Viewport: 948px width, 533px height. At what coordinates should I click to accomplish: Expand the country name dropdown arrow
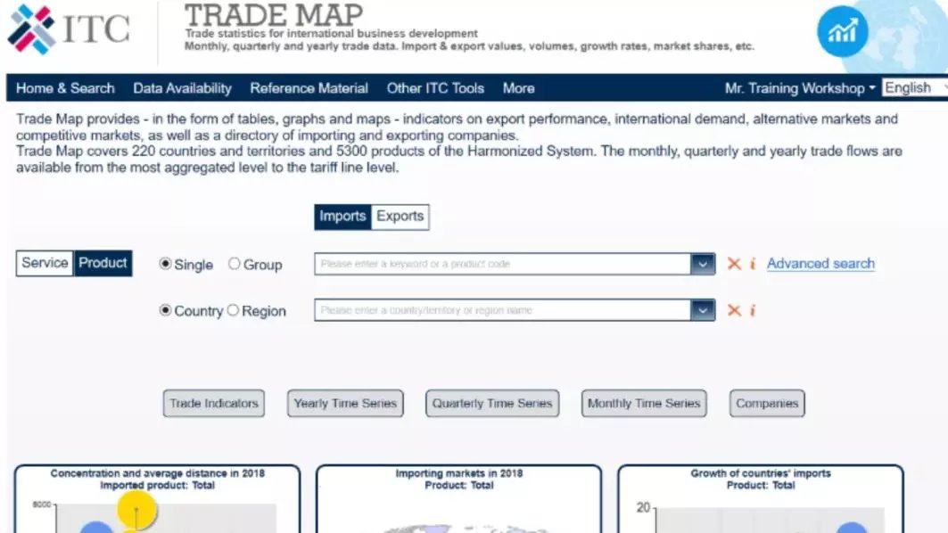point(704,310)
